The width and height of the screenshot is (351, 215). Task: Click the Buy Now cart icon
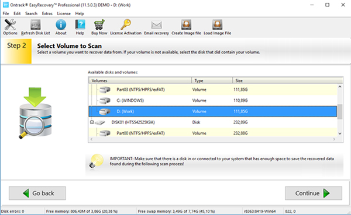[x=99, y=24]
